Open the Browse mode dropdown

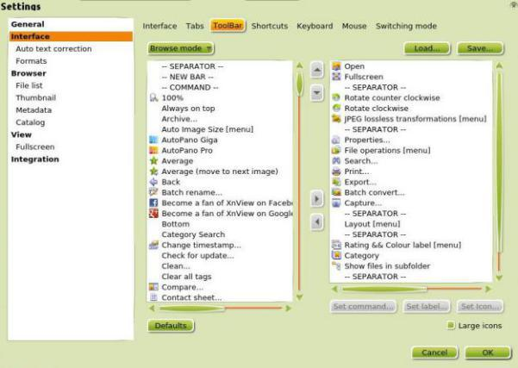pos(181,48)
